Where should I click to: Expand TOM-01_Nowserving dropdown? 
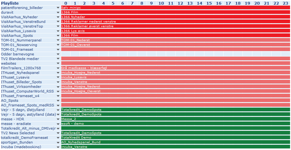click(x=58, y=45)
